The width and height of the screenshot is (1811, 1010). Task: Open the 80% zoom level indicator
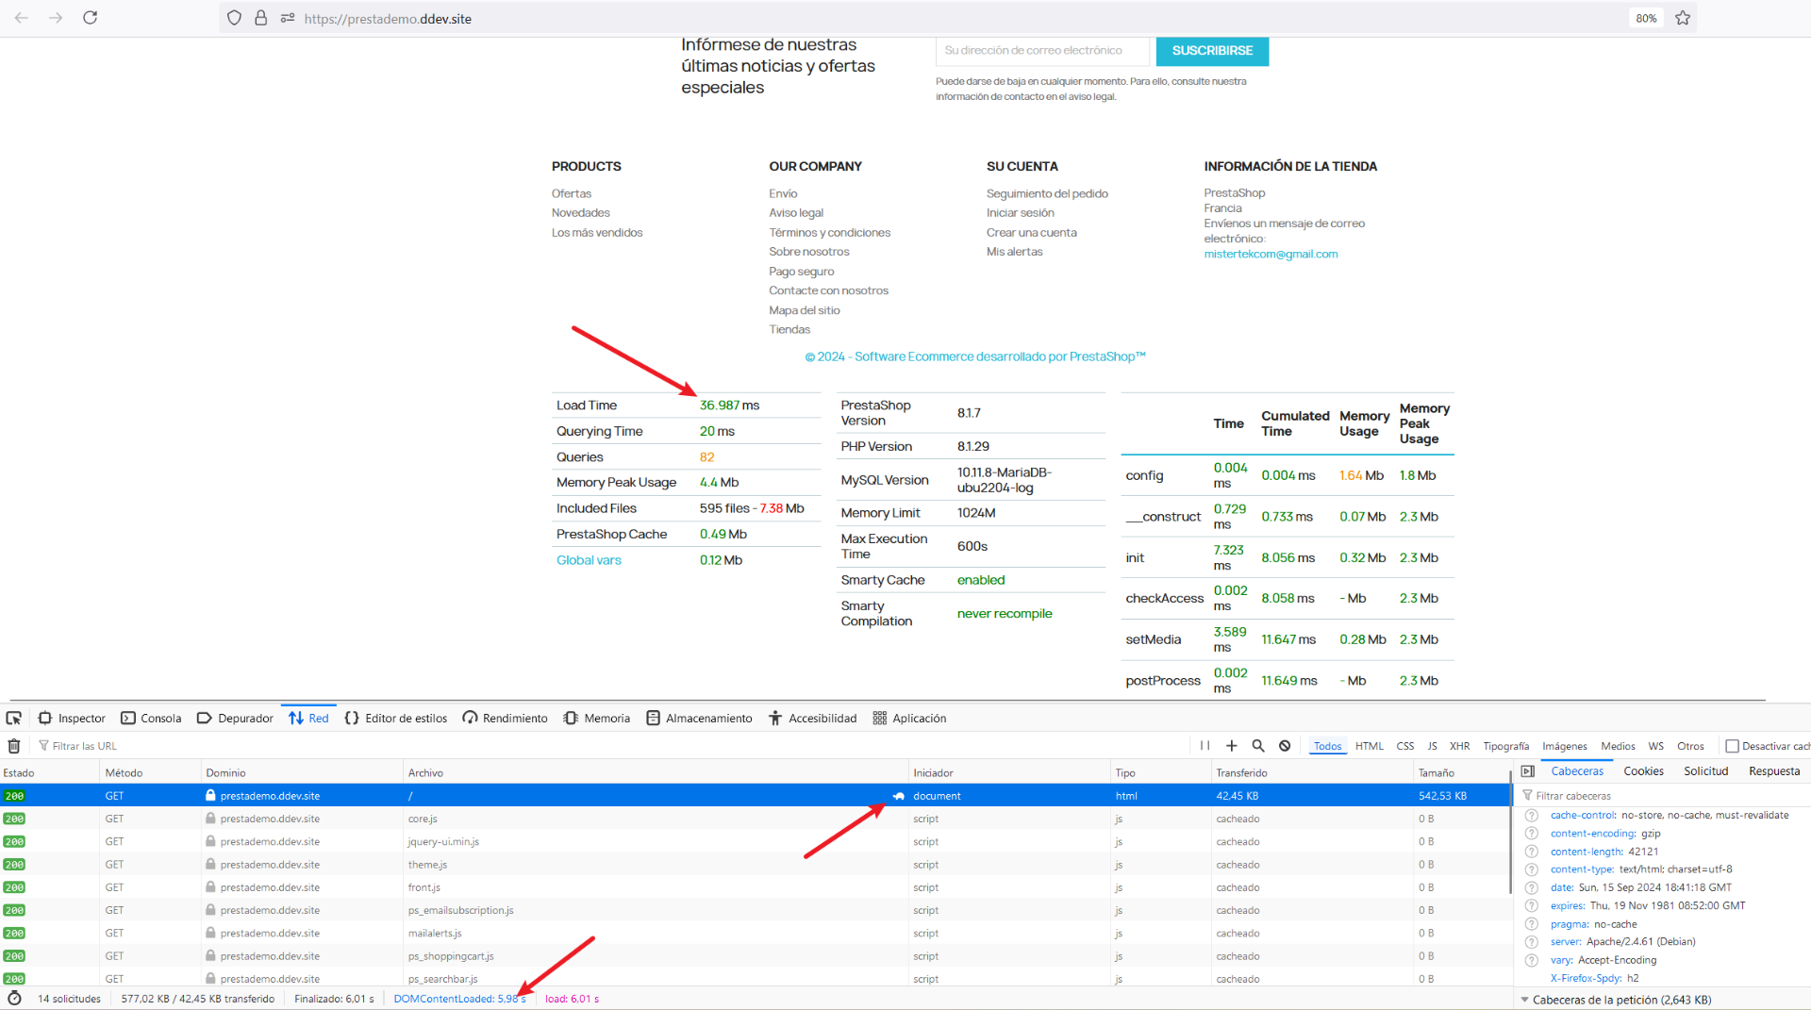(x=1646, y=18)
